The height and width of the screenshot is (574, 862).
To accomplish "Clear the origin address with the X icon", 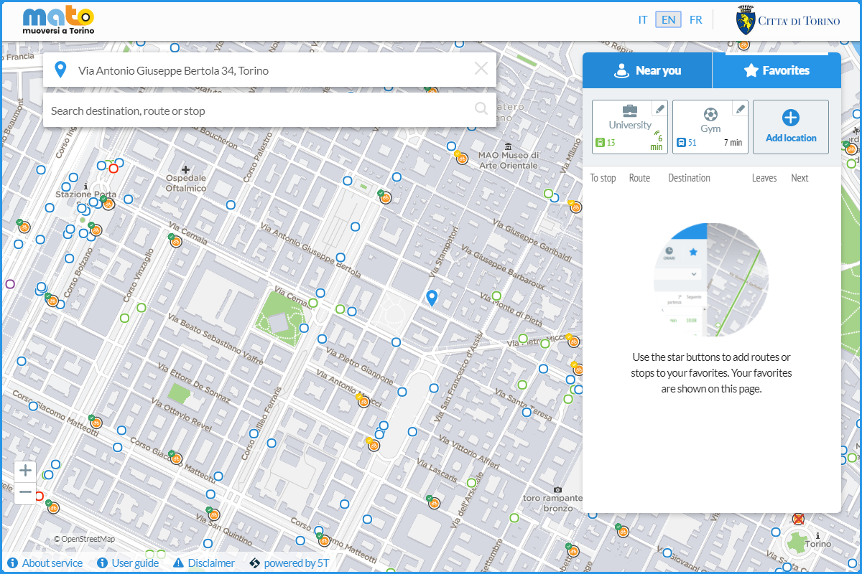I will 481,69.
